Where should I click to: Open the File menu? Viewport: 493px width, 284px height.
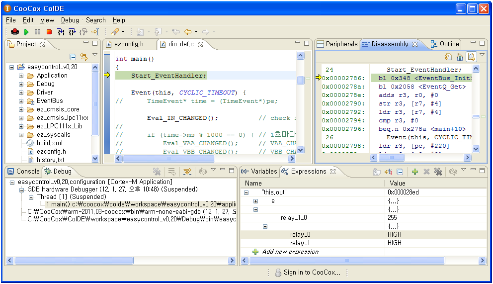click(11, 20)
